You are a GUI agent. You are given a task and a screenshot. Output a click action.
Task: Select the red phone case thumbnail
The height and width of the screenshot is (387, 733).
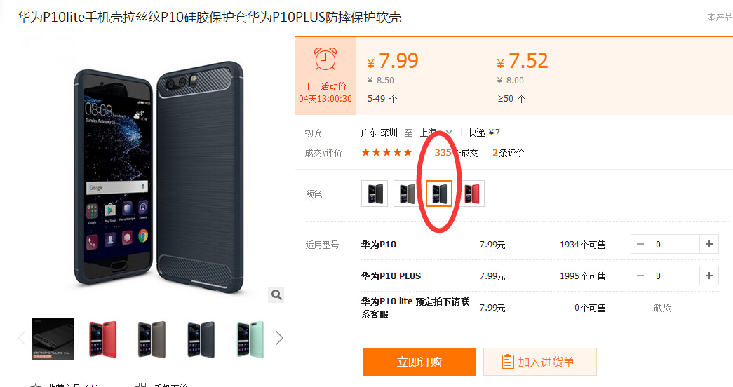(x=103, y=339)
